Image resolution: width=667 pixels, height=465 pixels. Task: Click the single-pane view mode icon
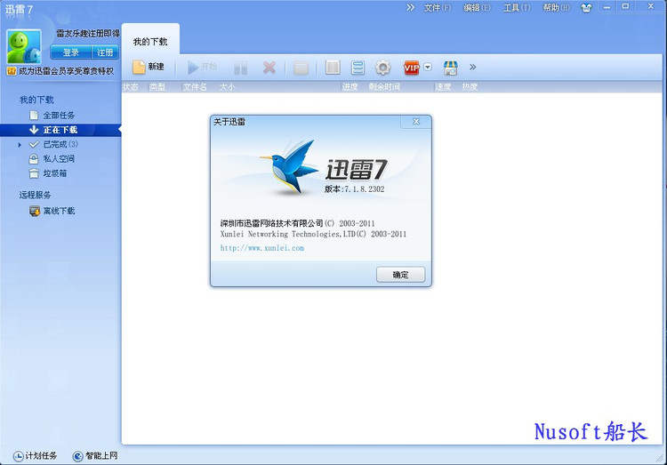(333, 68)
